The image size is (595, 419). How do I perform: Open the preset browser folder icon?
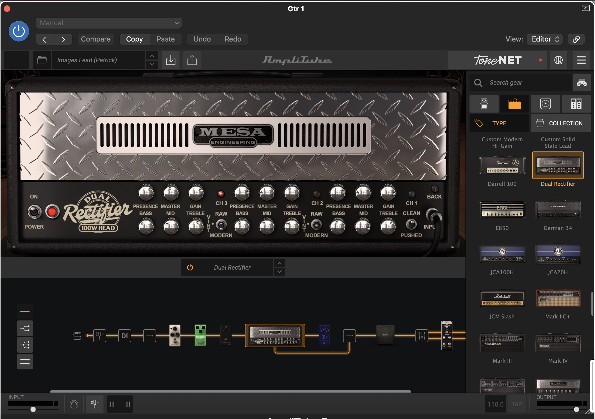point(42,60)
